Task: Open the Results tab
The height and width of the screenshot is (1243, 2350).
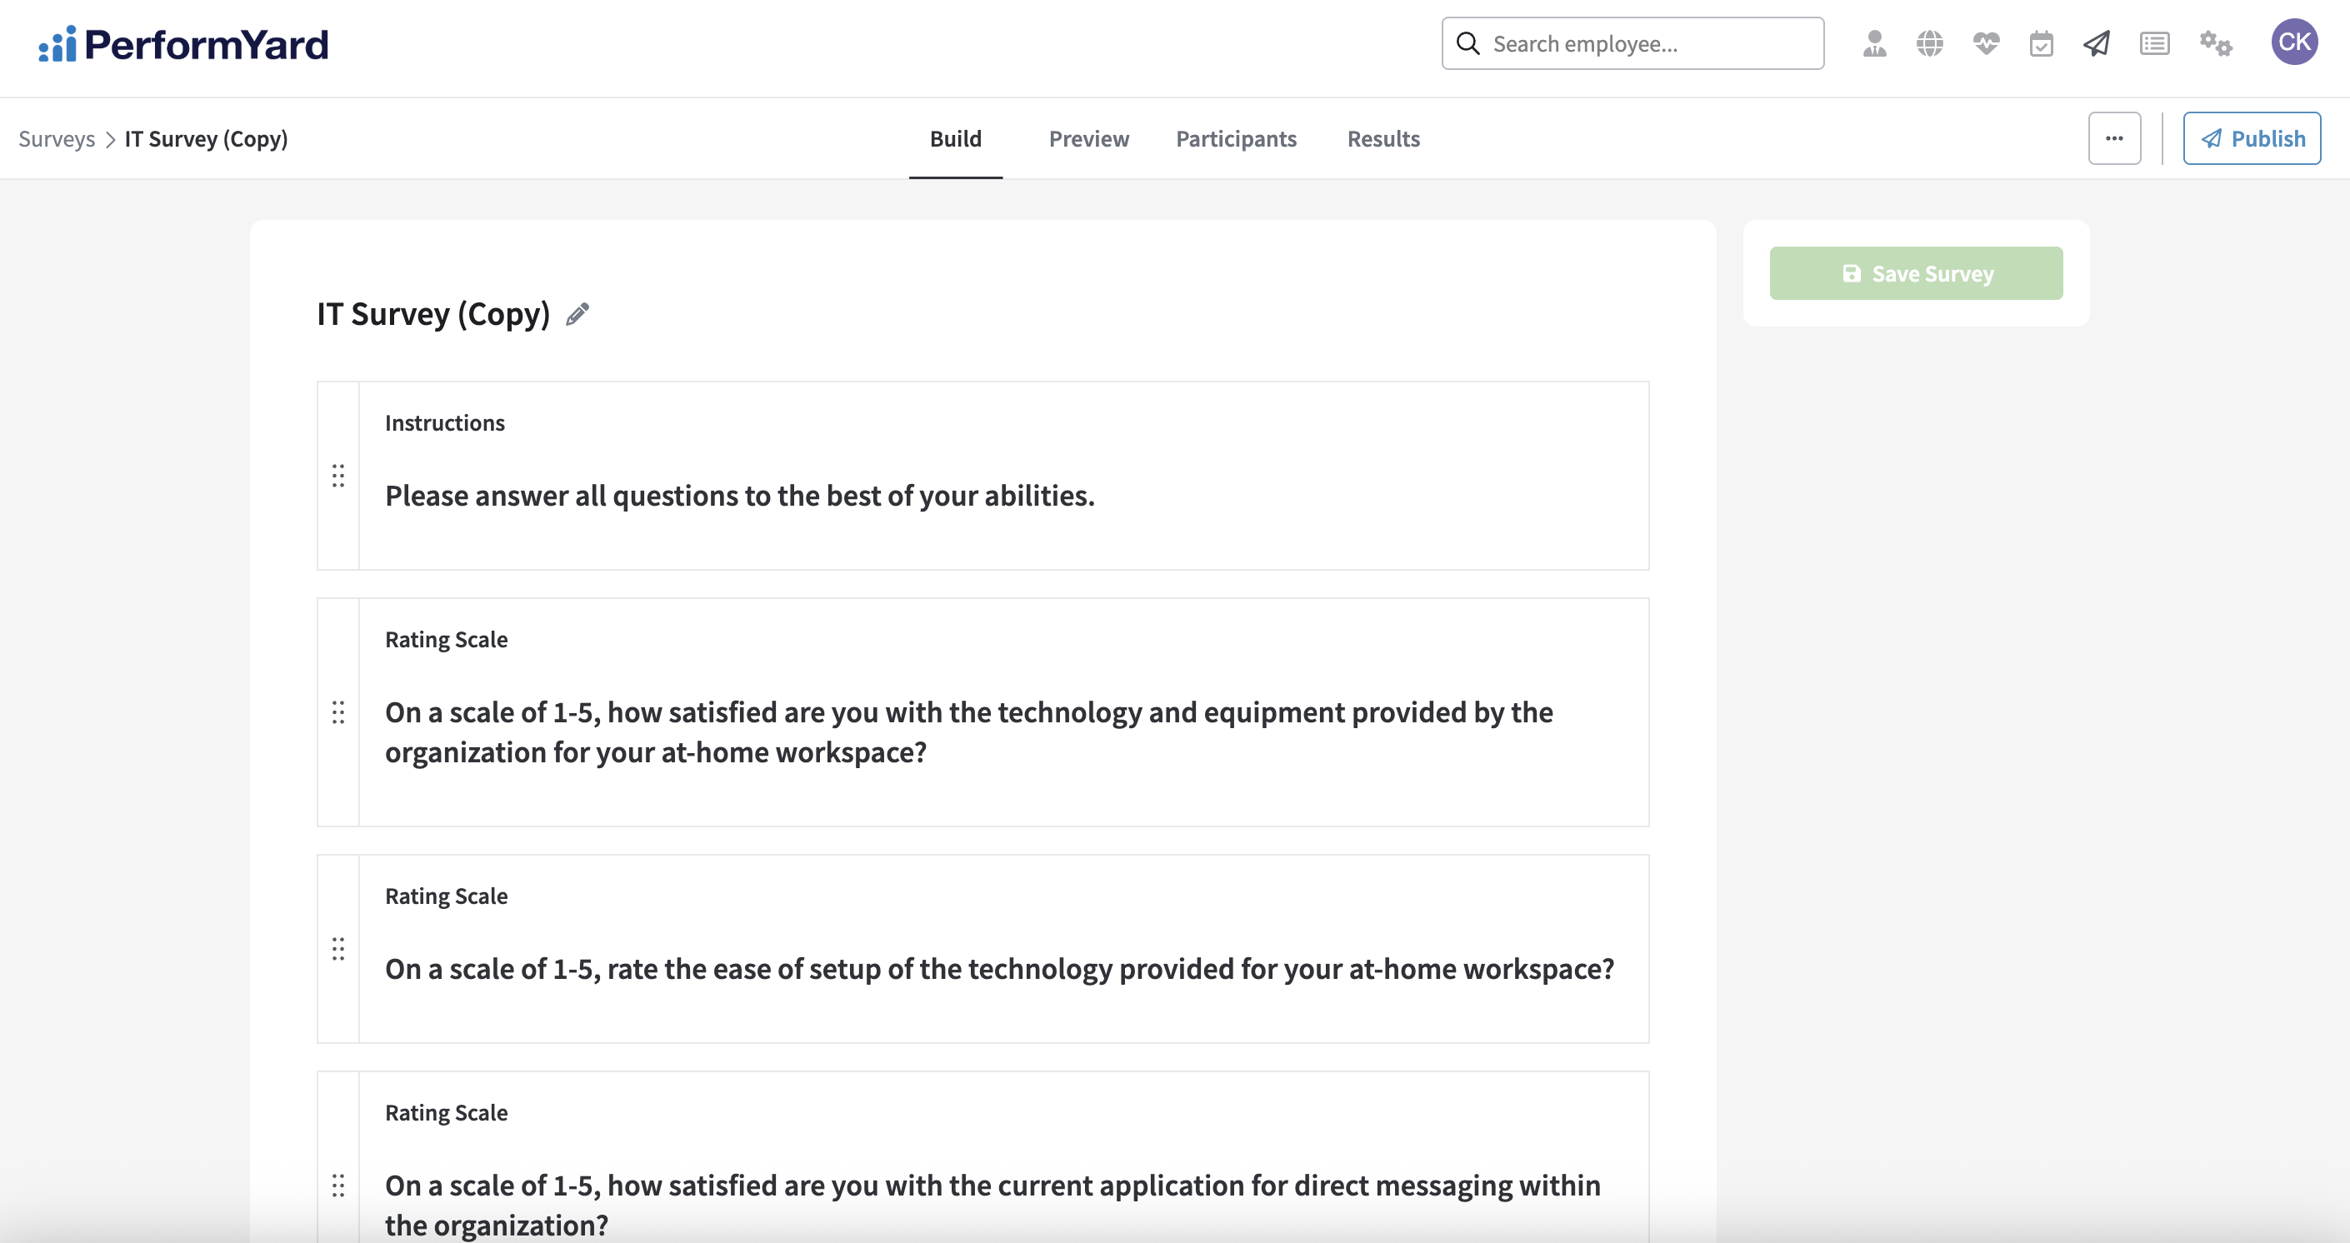Action: point(1383,138)
